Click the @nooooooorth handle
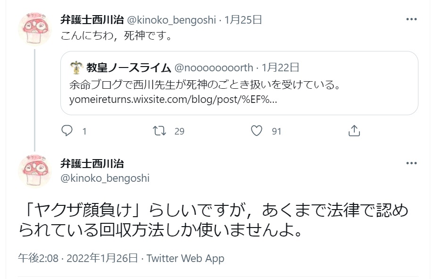The height and width of the screenshot is (279, 434). coord(214,68)
